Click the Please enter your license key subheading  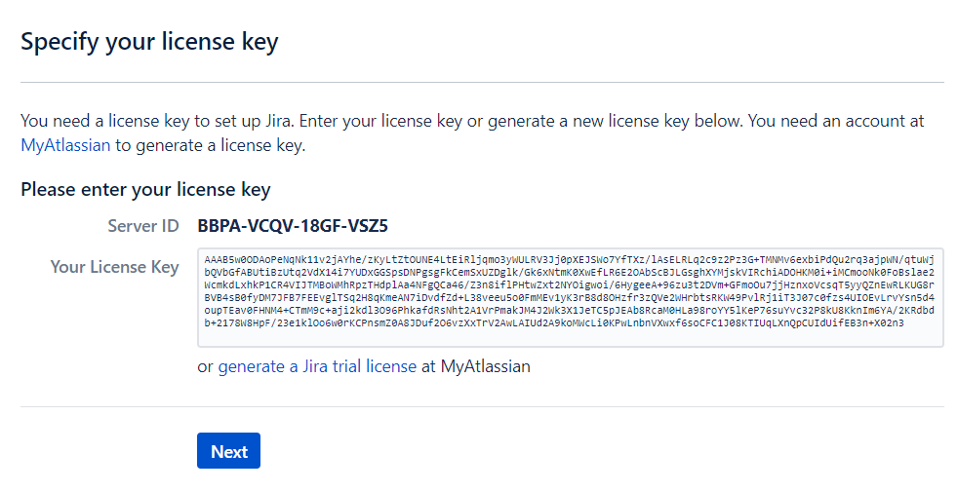click(x=145, y=189)
